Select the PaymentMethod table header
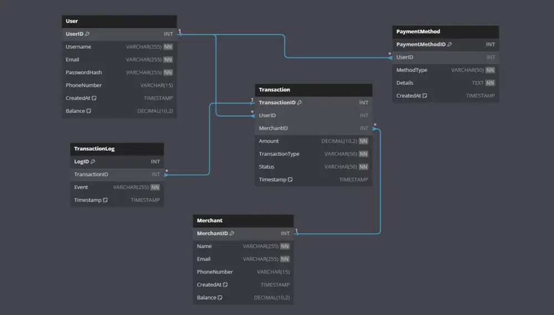This screenshot has width=554, height=315. (x=445, y=32)
